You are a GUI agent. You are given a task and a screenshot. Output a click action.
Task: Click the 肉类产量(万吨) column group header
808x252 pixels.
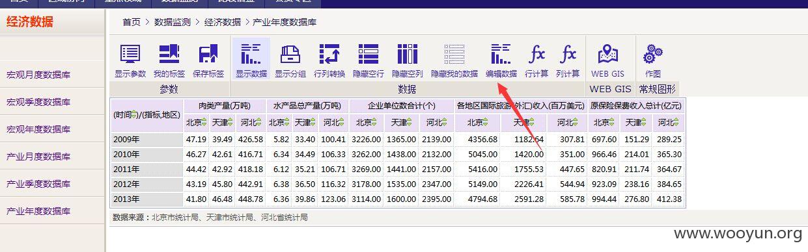click(225, 105)
